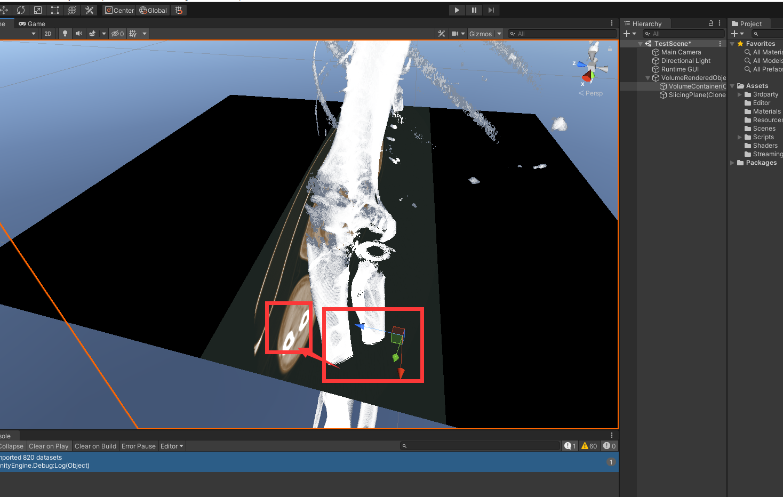This screenshot has width=783, height=497.
Task: Select the Move tool
Action: [4, 10]
